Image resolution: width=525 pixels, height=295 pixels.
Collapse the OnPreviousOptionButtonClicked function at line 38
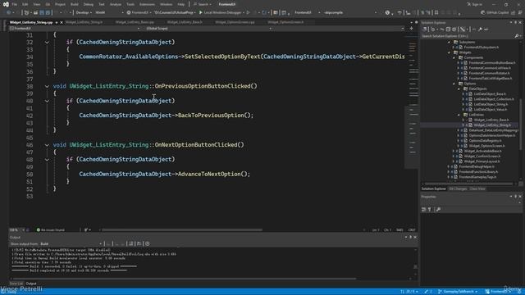click(x=47, y=86)
